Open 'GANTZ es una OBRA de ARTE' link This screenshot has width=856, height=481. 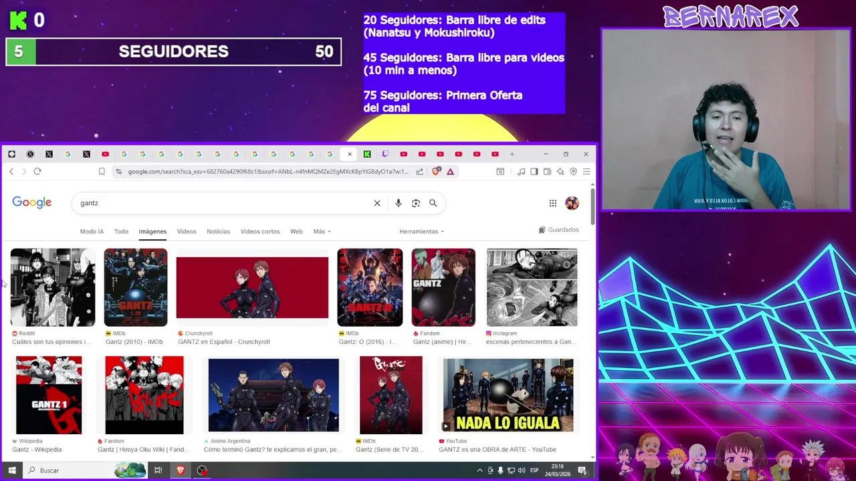[498, 450]
